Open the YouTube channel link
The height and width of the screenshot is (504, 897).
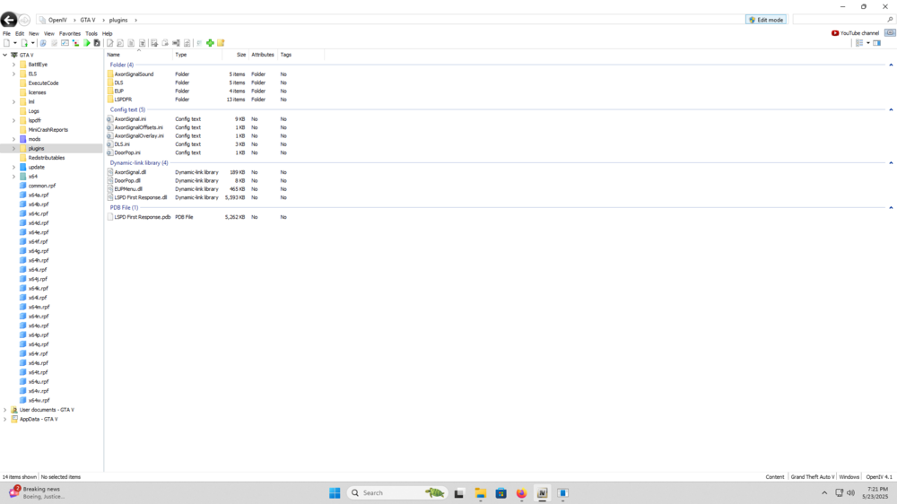click(x=855, y=33)
